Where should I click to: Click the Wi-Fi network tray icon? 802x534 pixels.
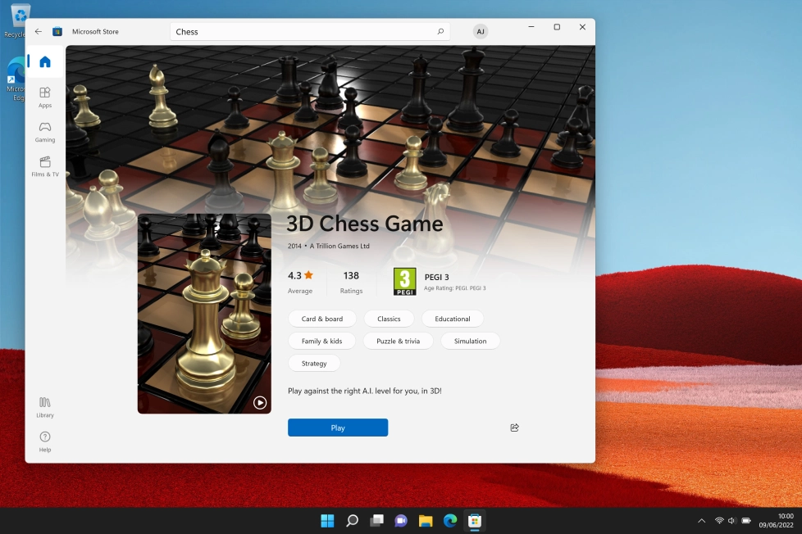719,521
